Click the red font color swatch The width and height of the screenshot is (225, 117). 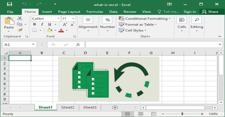pyautogui.click(x=61, y=30)
